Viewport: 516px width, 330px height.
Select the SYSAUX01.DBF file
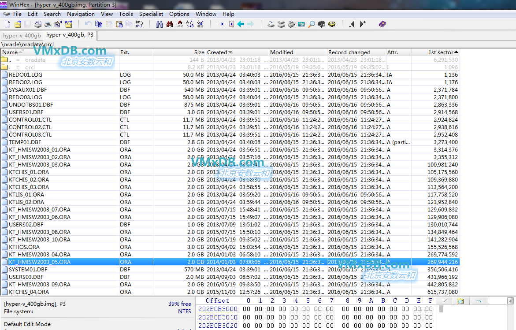pos(28,90)
